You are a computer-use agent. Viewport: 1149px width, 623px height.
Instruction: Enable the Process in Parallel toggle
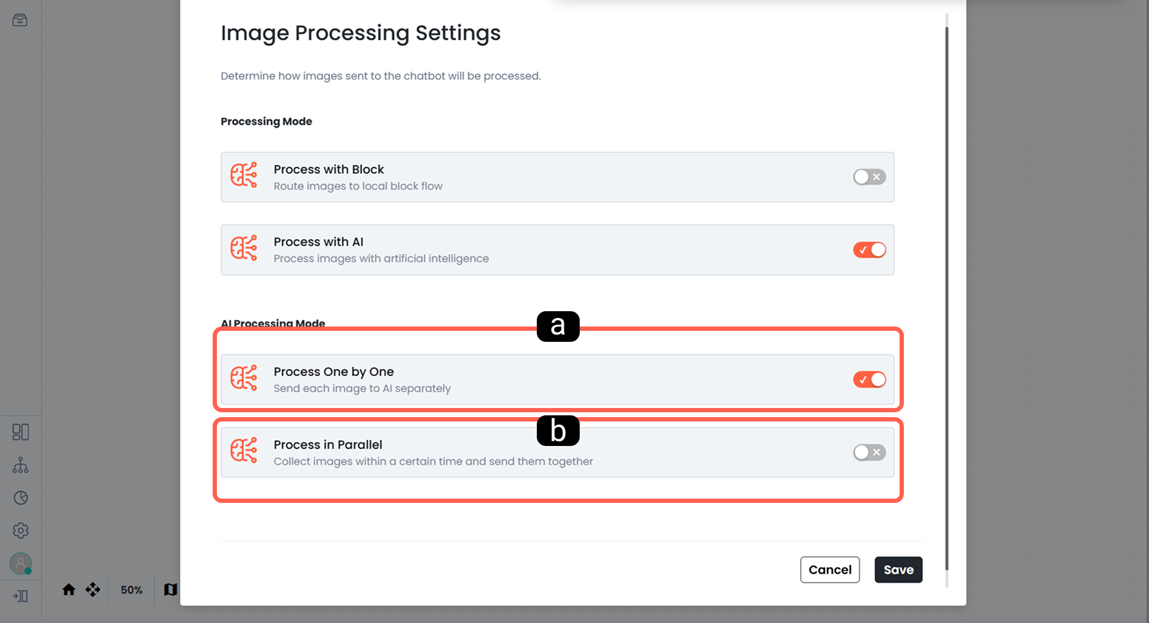[869, 453]
